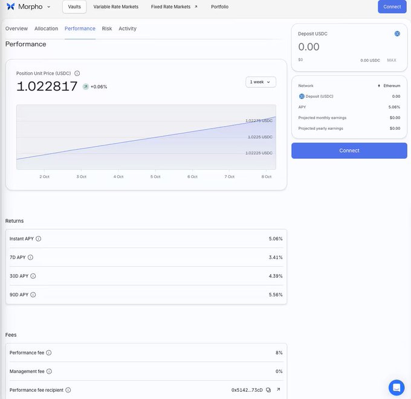Click the Position Unit Price info icon

(77, 73)
